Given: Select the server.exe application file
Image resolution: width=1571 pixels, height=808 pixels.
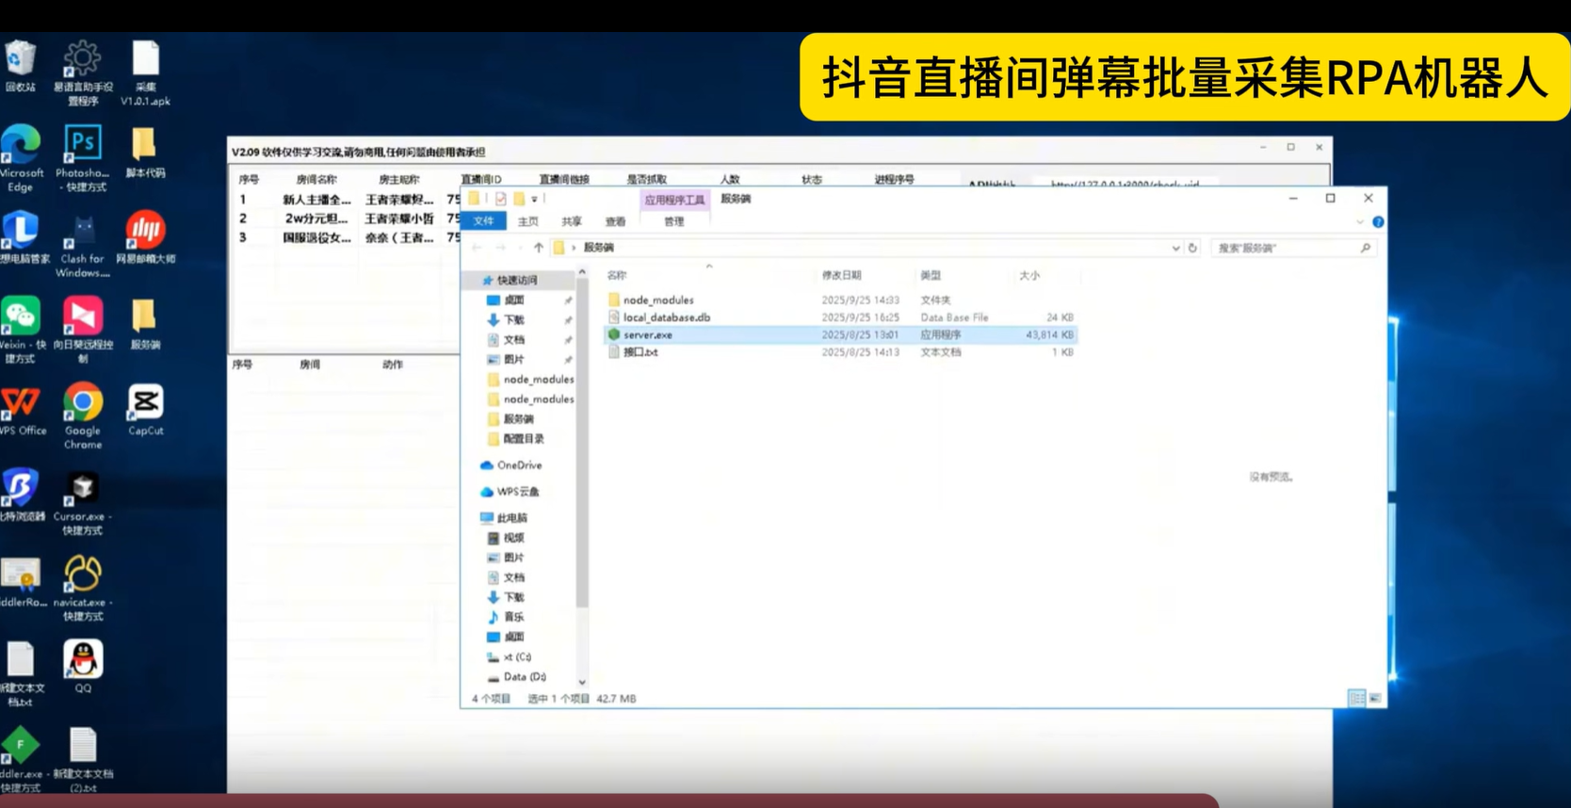Looking at the screenshot, I should [648, 335].
